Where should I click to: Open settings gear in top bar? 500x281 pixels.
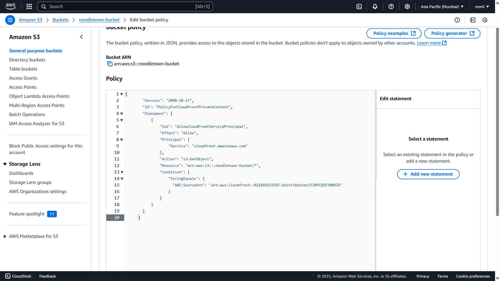tap(407, 7)
